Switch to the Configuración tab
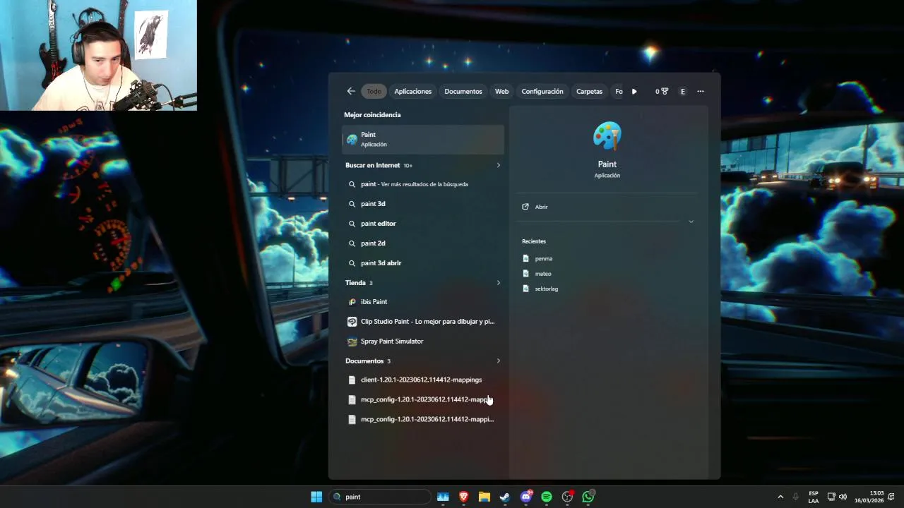The image size is (904, 508). coord(542,91)
